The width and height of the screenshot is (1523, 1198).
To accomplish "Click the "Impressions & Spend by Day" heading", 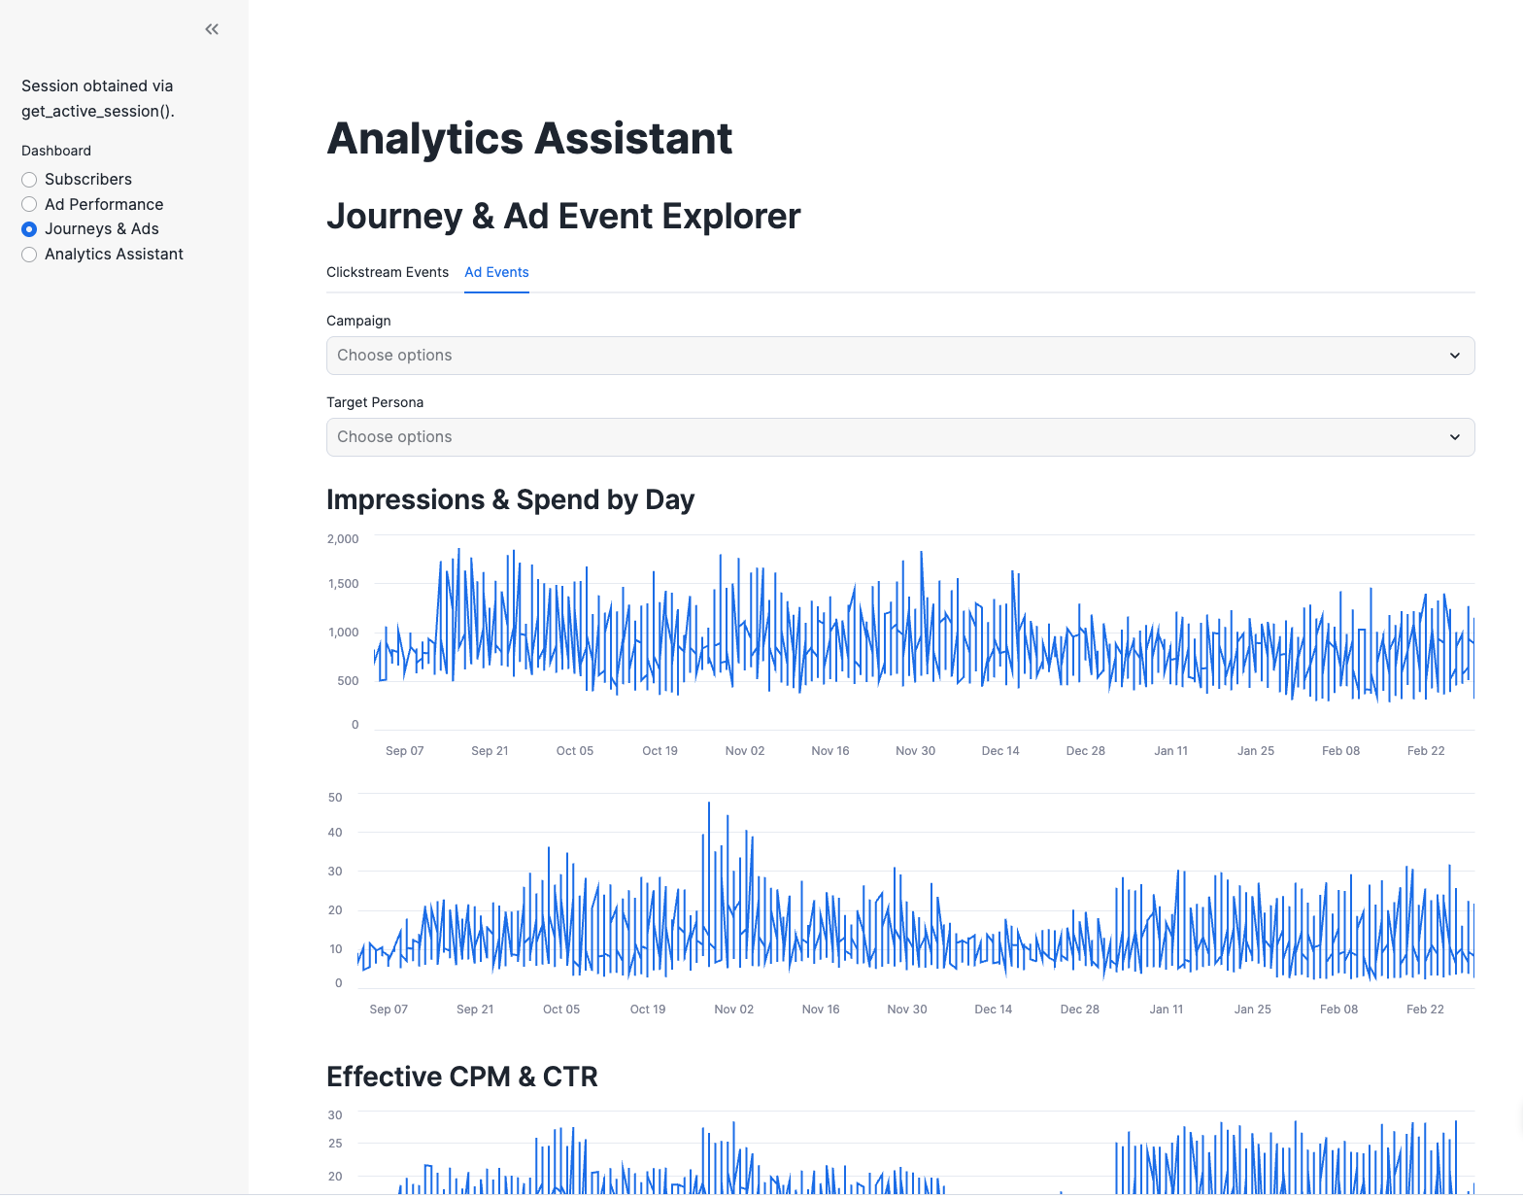I will pos(510,499).
